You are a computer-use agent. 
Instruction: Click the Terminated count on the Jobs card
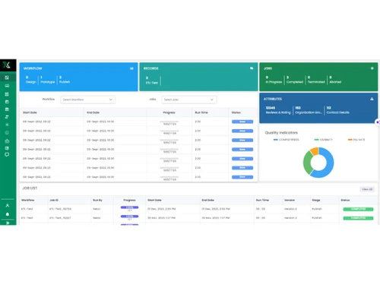coord(316,80)
